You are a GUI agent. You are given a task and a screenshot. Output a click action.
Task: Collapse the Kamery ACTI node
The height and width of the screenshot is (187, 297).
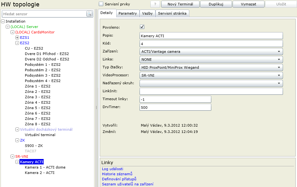(x=17, y=162)
